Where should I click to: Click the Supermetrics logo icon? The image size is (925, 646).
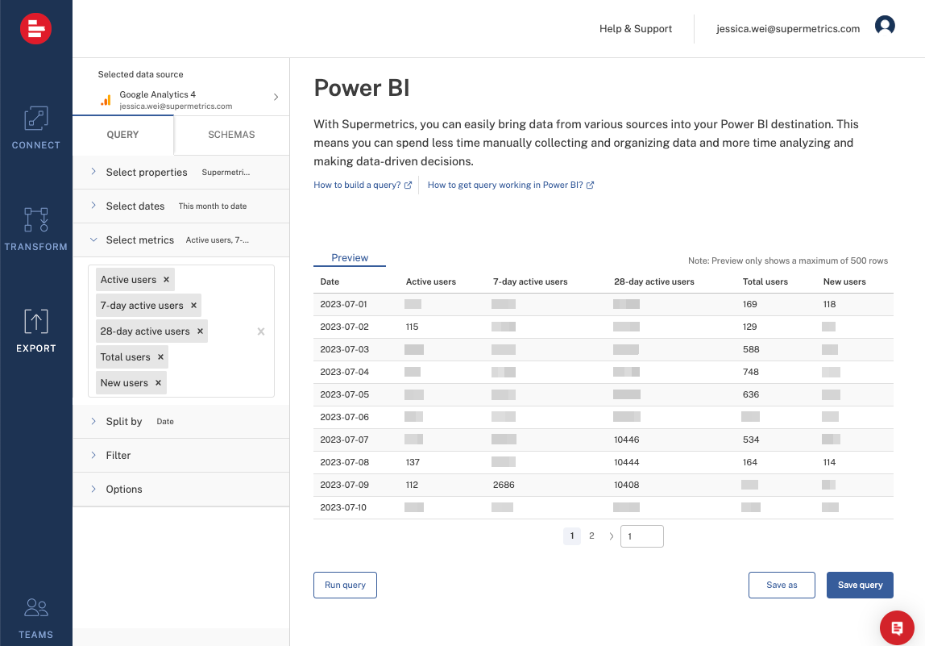[x=35, y=29]
